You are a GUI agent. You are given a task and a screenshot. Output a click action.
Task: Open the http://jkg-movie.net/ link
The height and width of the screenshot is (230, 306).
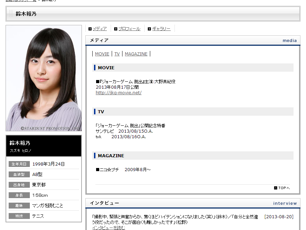point(119,93)
